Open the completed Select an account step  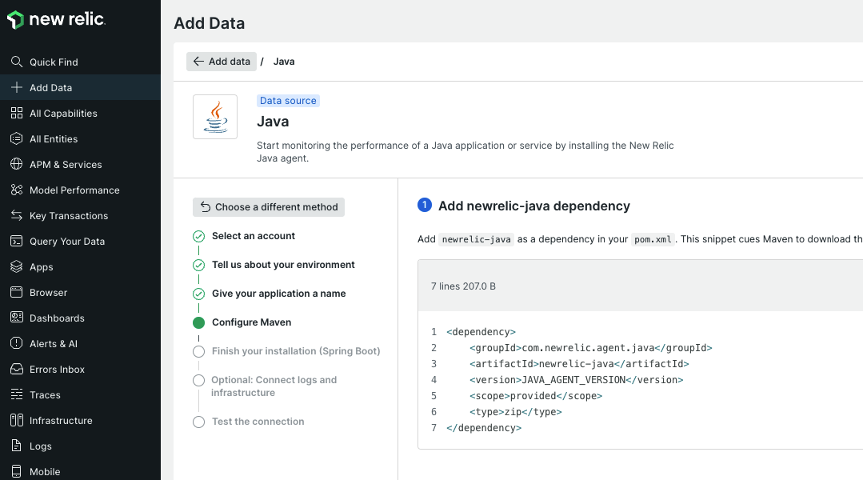[198, 236]
